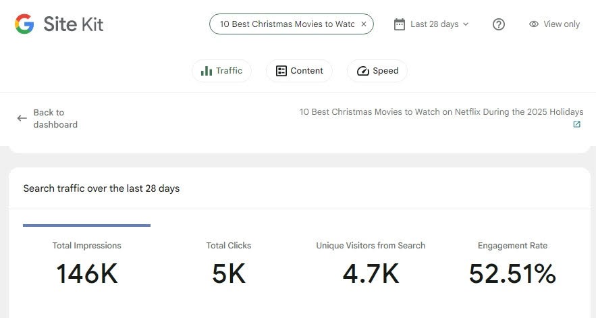Click the View only label
Screen dimensions: 596x318
pyautogui.click(x=562, y=24)
